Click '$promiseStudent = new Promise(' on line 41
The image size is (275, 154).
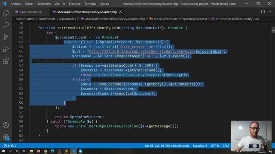point(87,37)
